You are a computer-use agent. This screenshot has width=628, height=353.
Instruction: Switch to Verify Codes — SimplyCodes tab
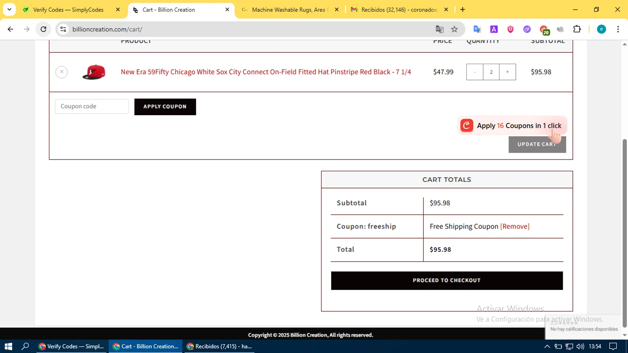click(x=68, y=10)
